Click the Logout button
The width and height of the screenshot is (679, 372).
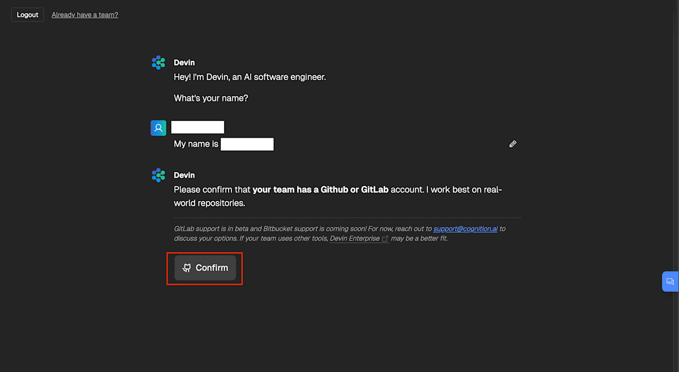[x=27, y=15]
